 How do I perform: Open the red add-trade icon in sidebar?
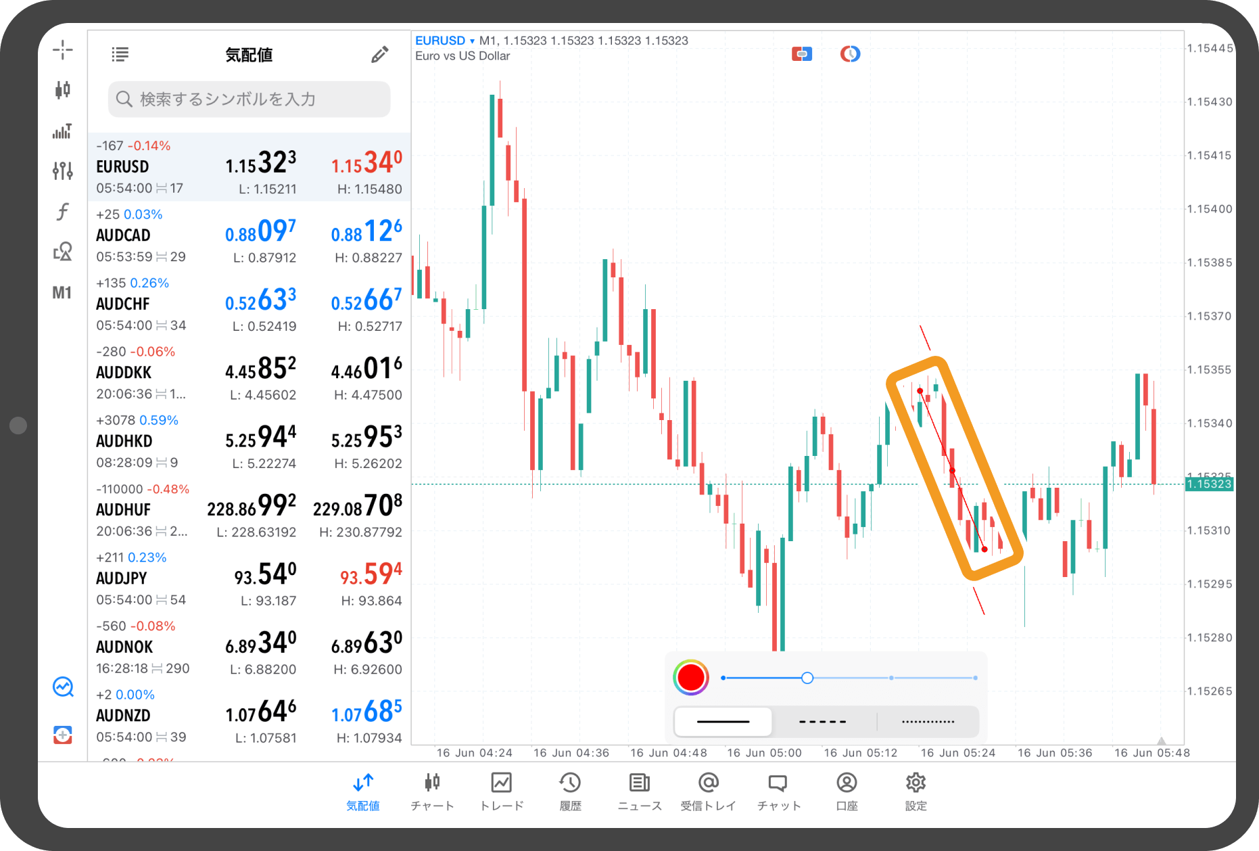click(x=63, y=735)
